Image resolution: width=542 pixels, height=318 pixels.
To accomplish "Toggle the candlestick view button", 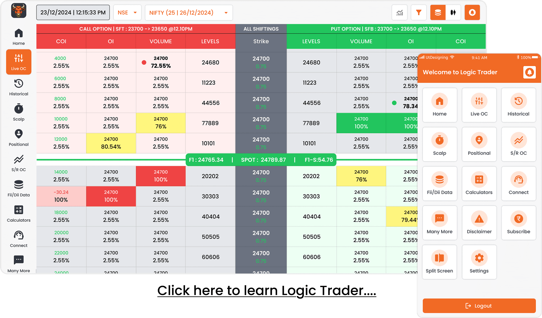I will (453, 12).
